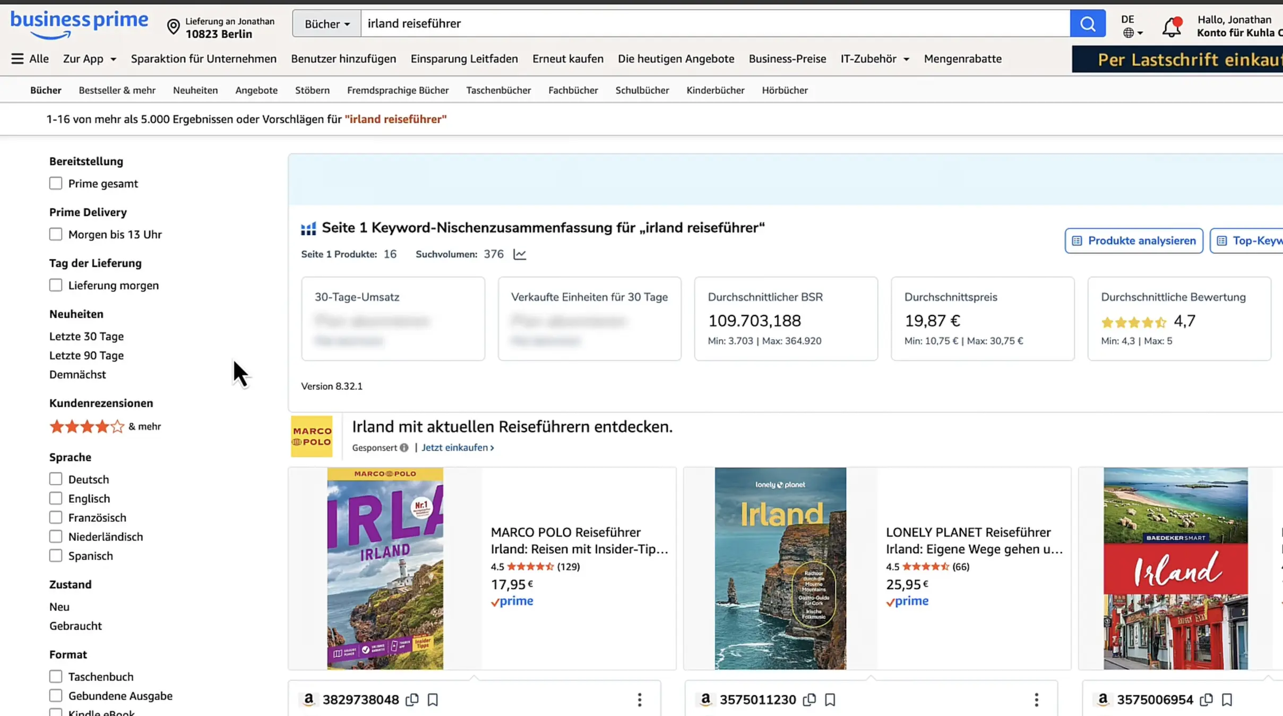Open the Hörbücher tab
The height and width of the screenshot is (716, 1283).
pyautogui.click(x=785, y=90)
